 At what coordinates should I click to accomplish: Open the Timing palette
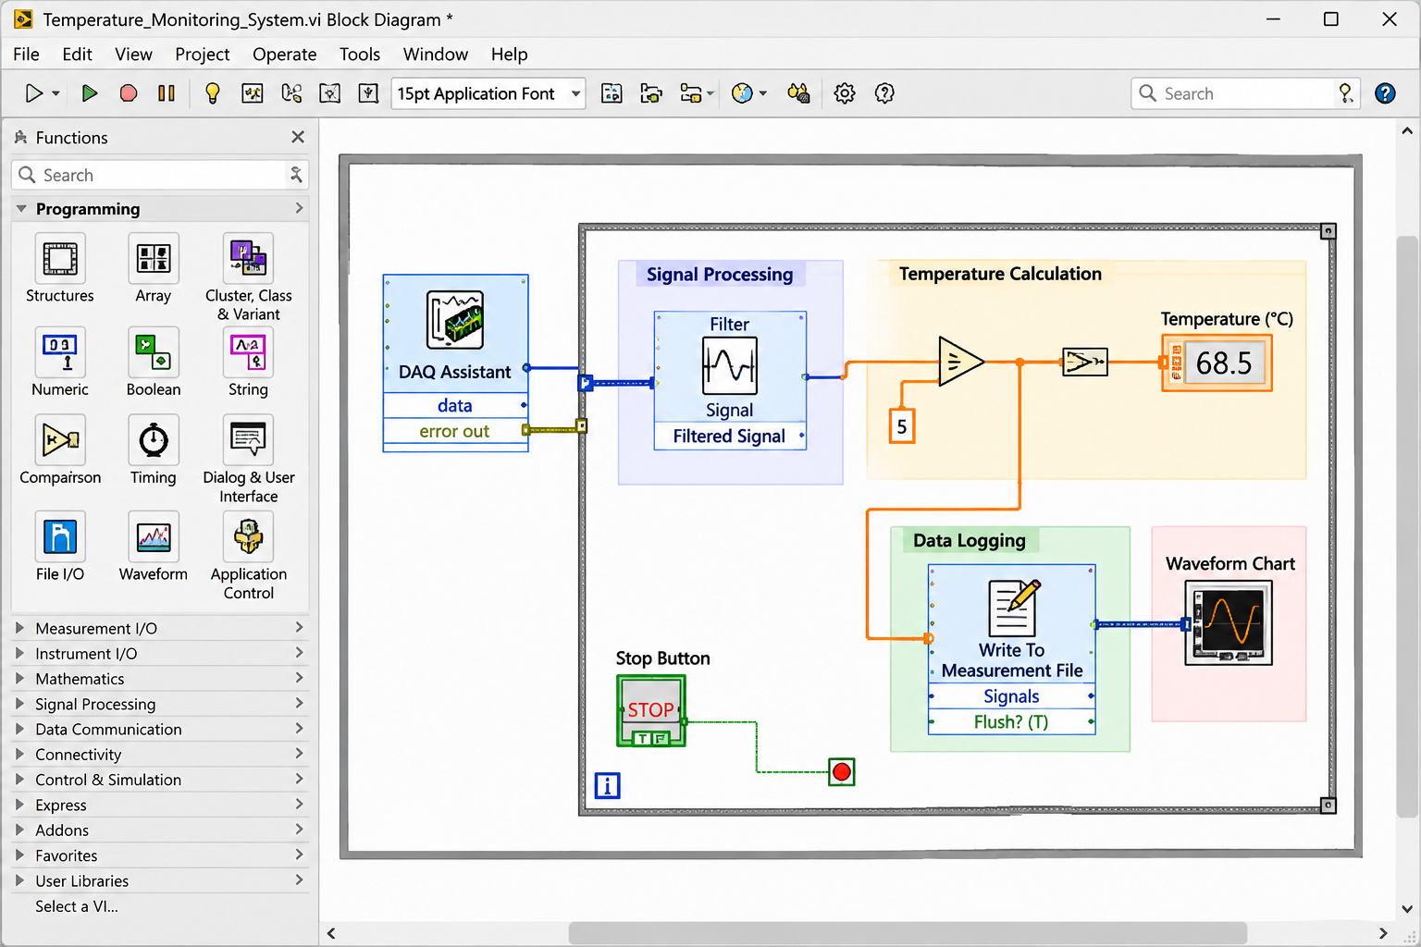[154, 440]
